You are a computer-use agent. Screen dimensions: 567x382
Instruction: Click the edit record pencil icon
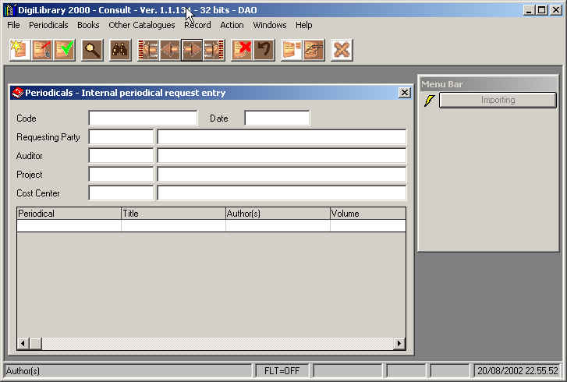click(42, 50)
